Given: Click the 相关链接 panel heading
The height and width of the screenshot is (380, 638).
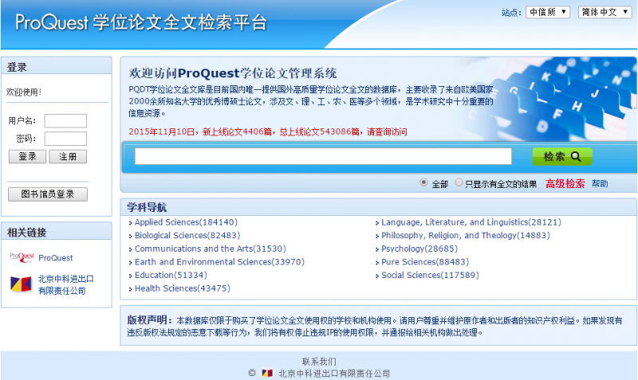Looking at the screenshot, I should [x=27, y=233].
